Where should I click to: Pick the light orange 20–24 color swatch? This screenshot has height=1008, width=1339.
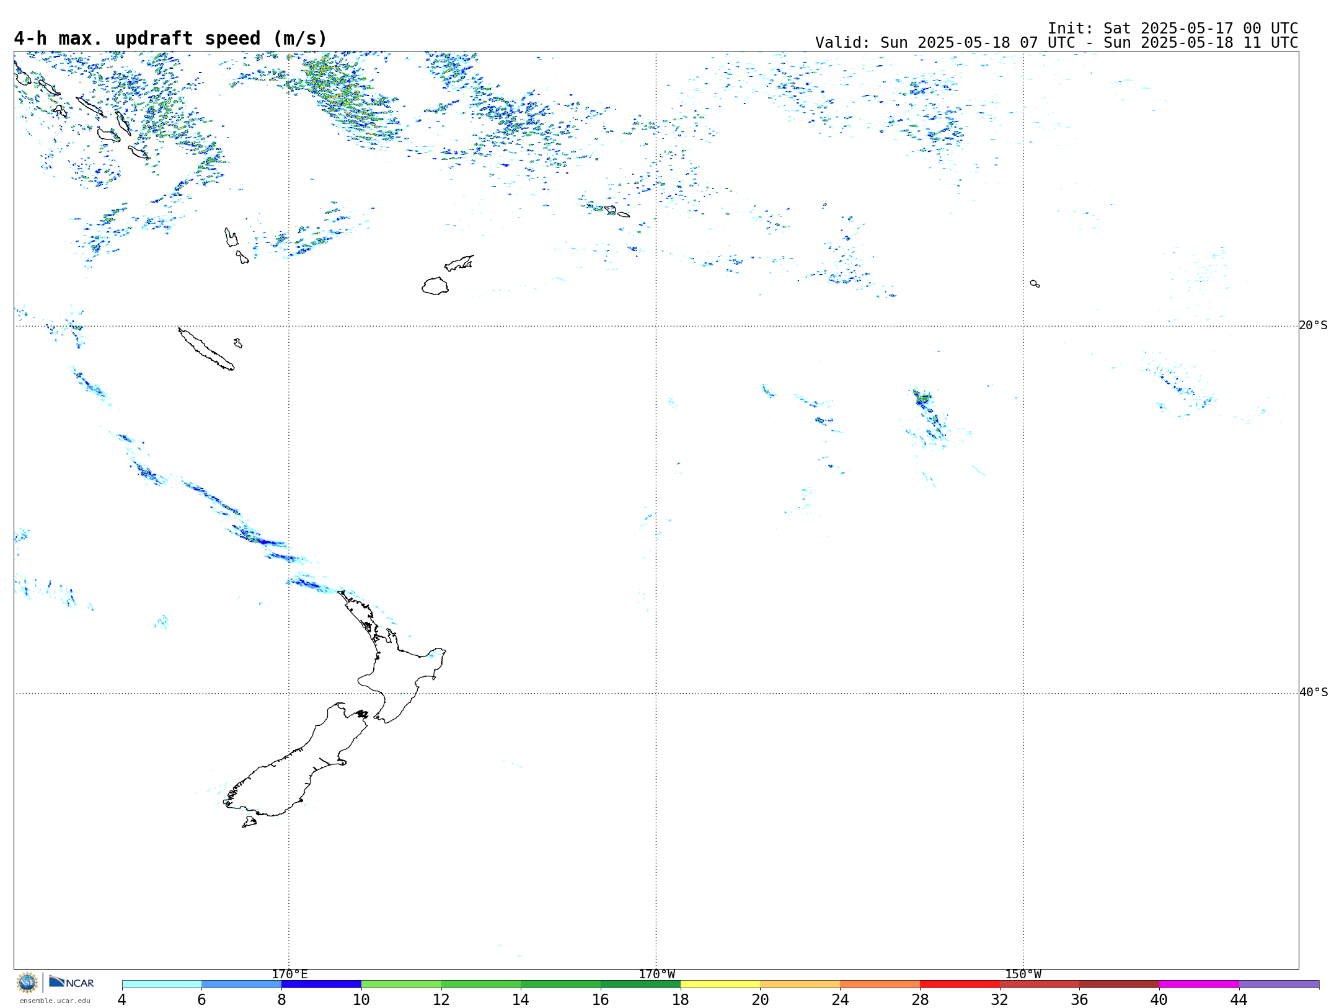pyautogui.click(x=800, y=984)
